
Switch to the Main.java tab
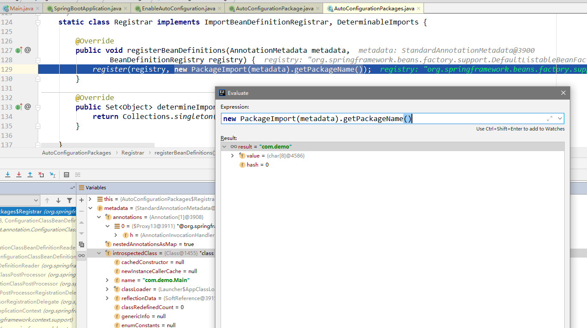coord(21,8)
